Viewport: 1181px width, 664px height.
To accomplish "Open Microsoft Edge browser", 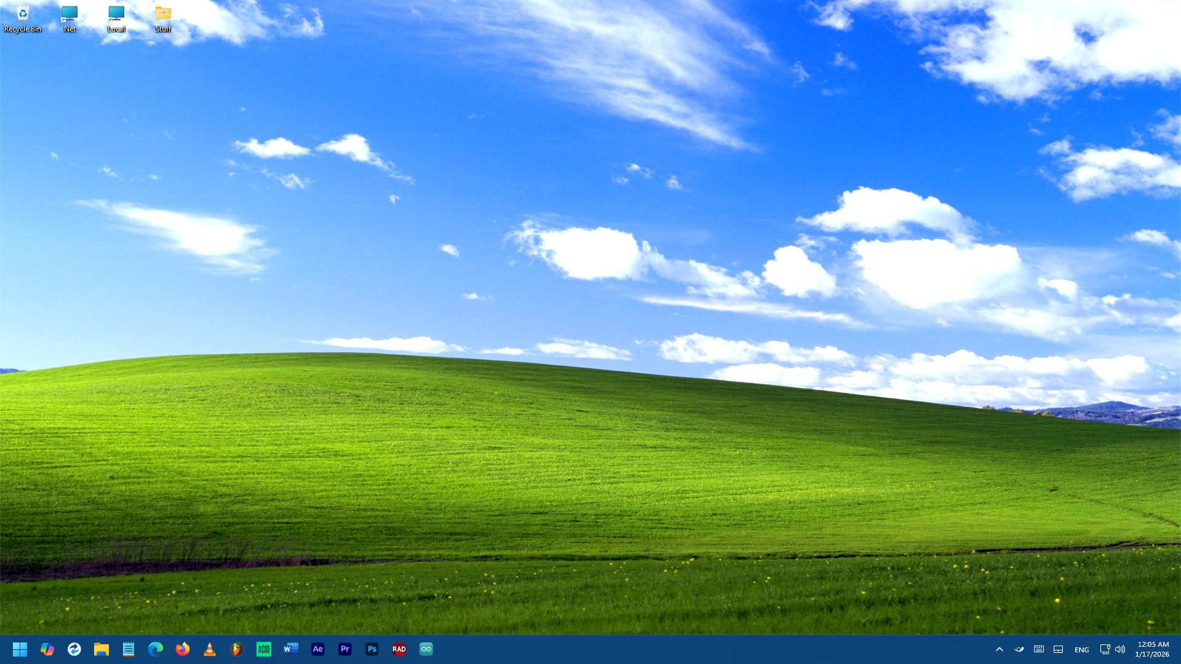I will 156,649.
